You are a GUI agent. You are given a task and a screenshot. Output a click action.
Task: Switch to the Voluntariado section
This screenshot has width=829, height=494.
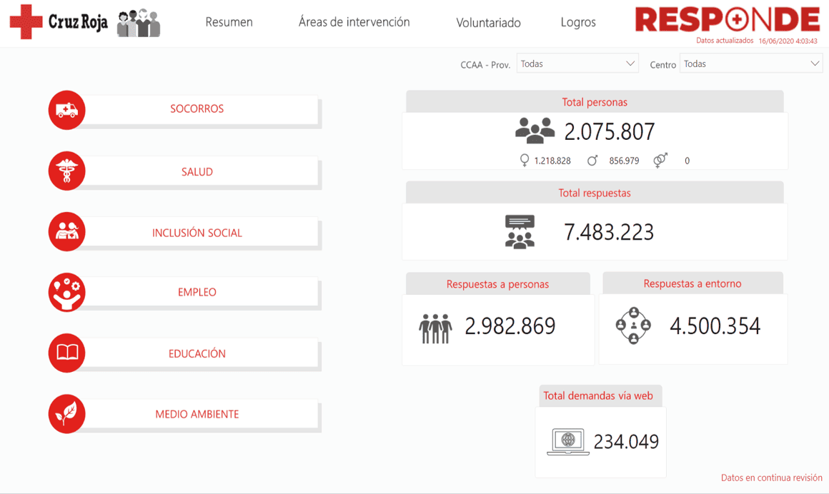488,22
